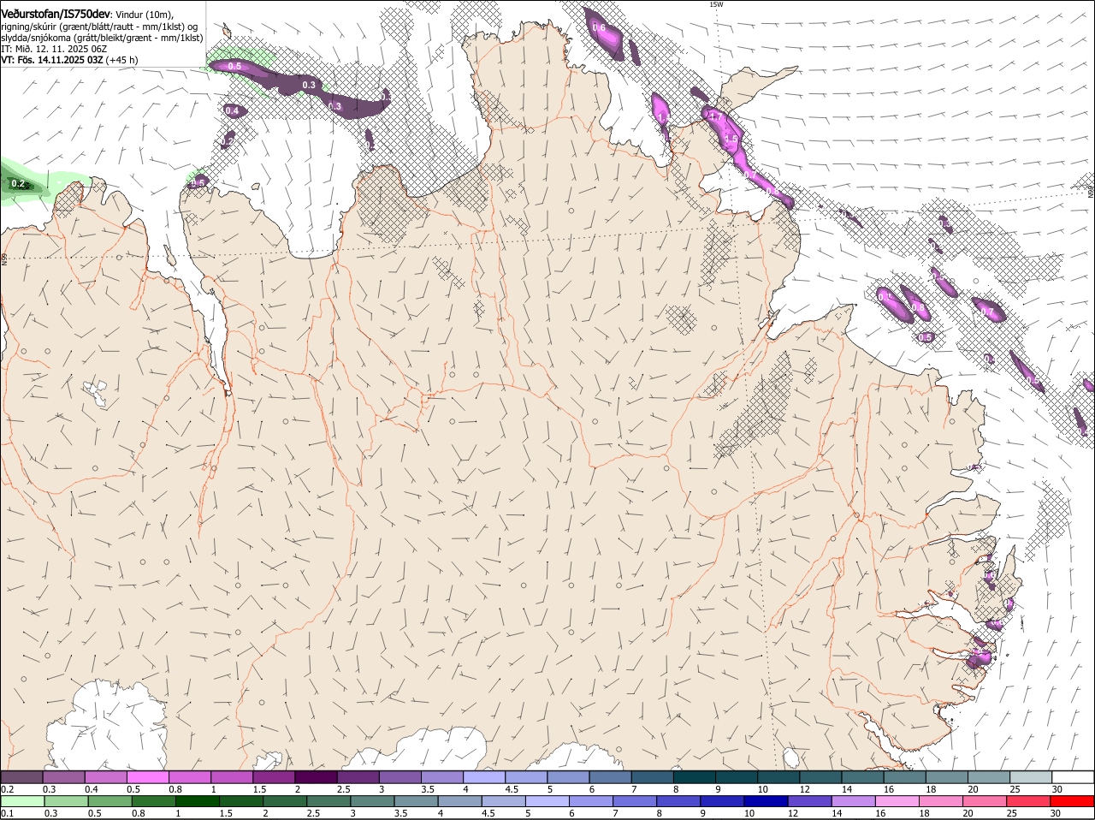
Task: Pick the light pink lower swatch between 16 and 18
Action: (898, 801)
